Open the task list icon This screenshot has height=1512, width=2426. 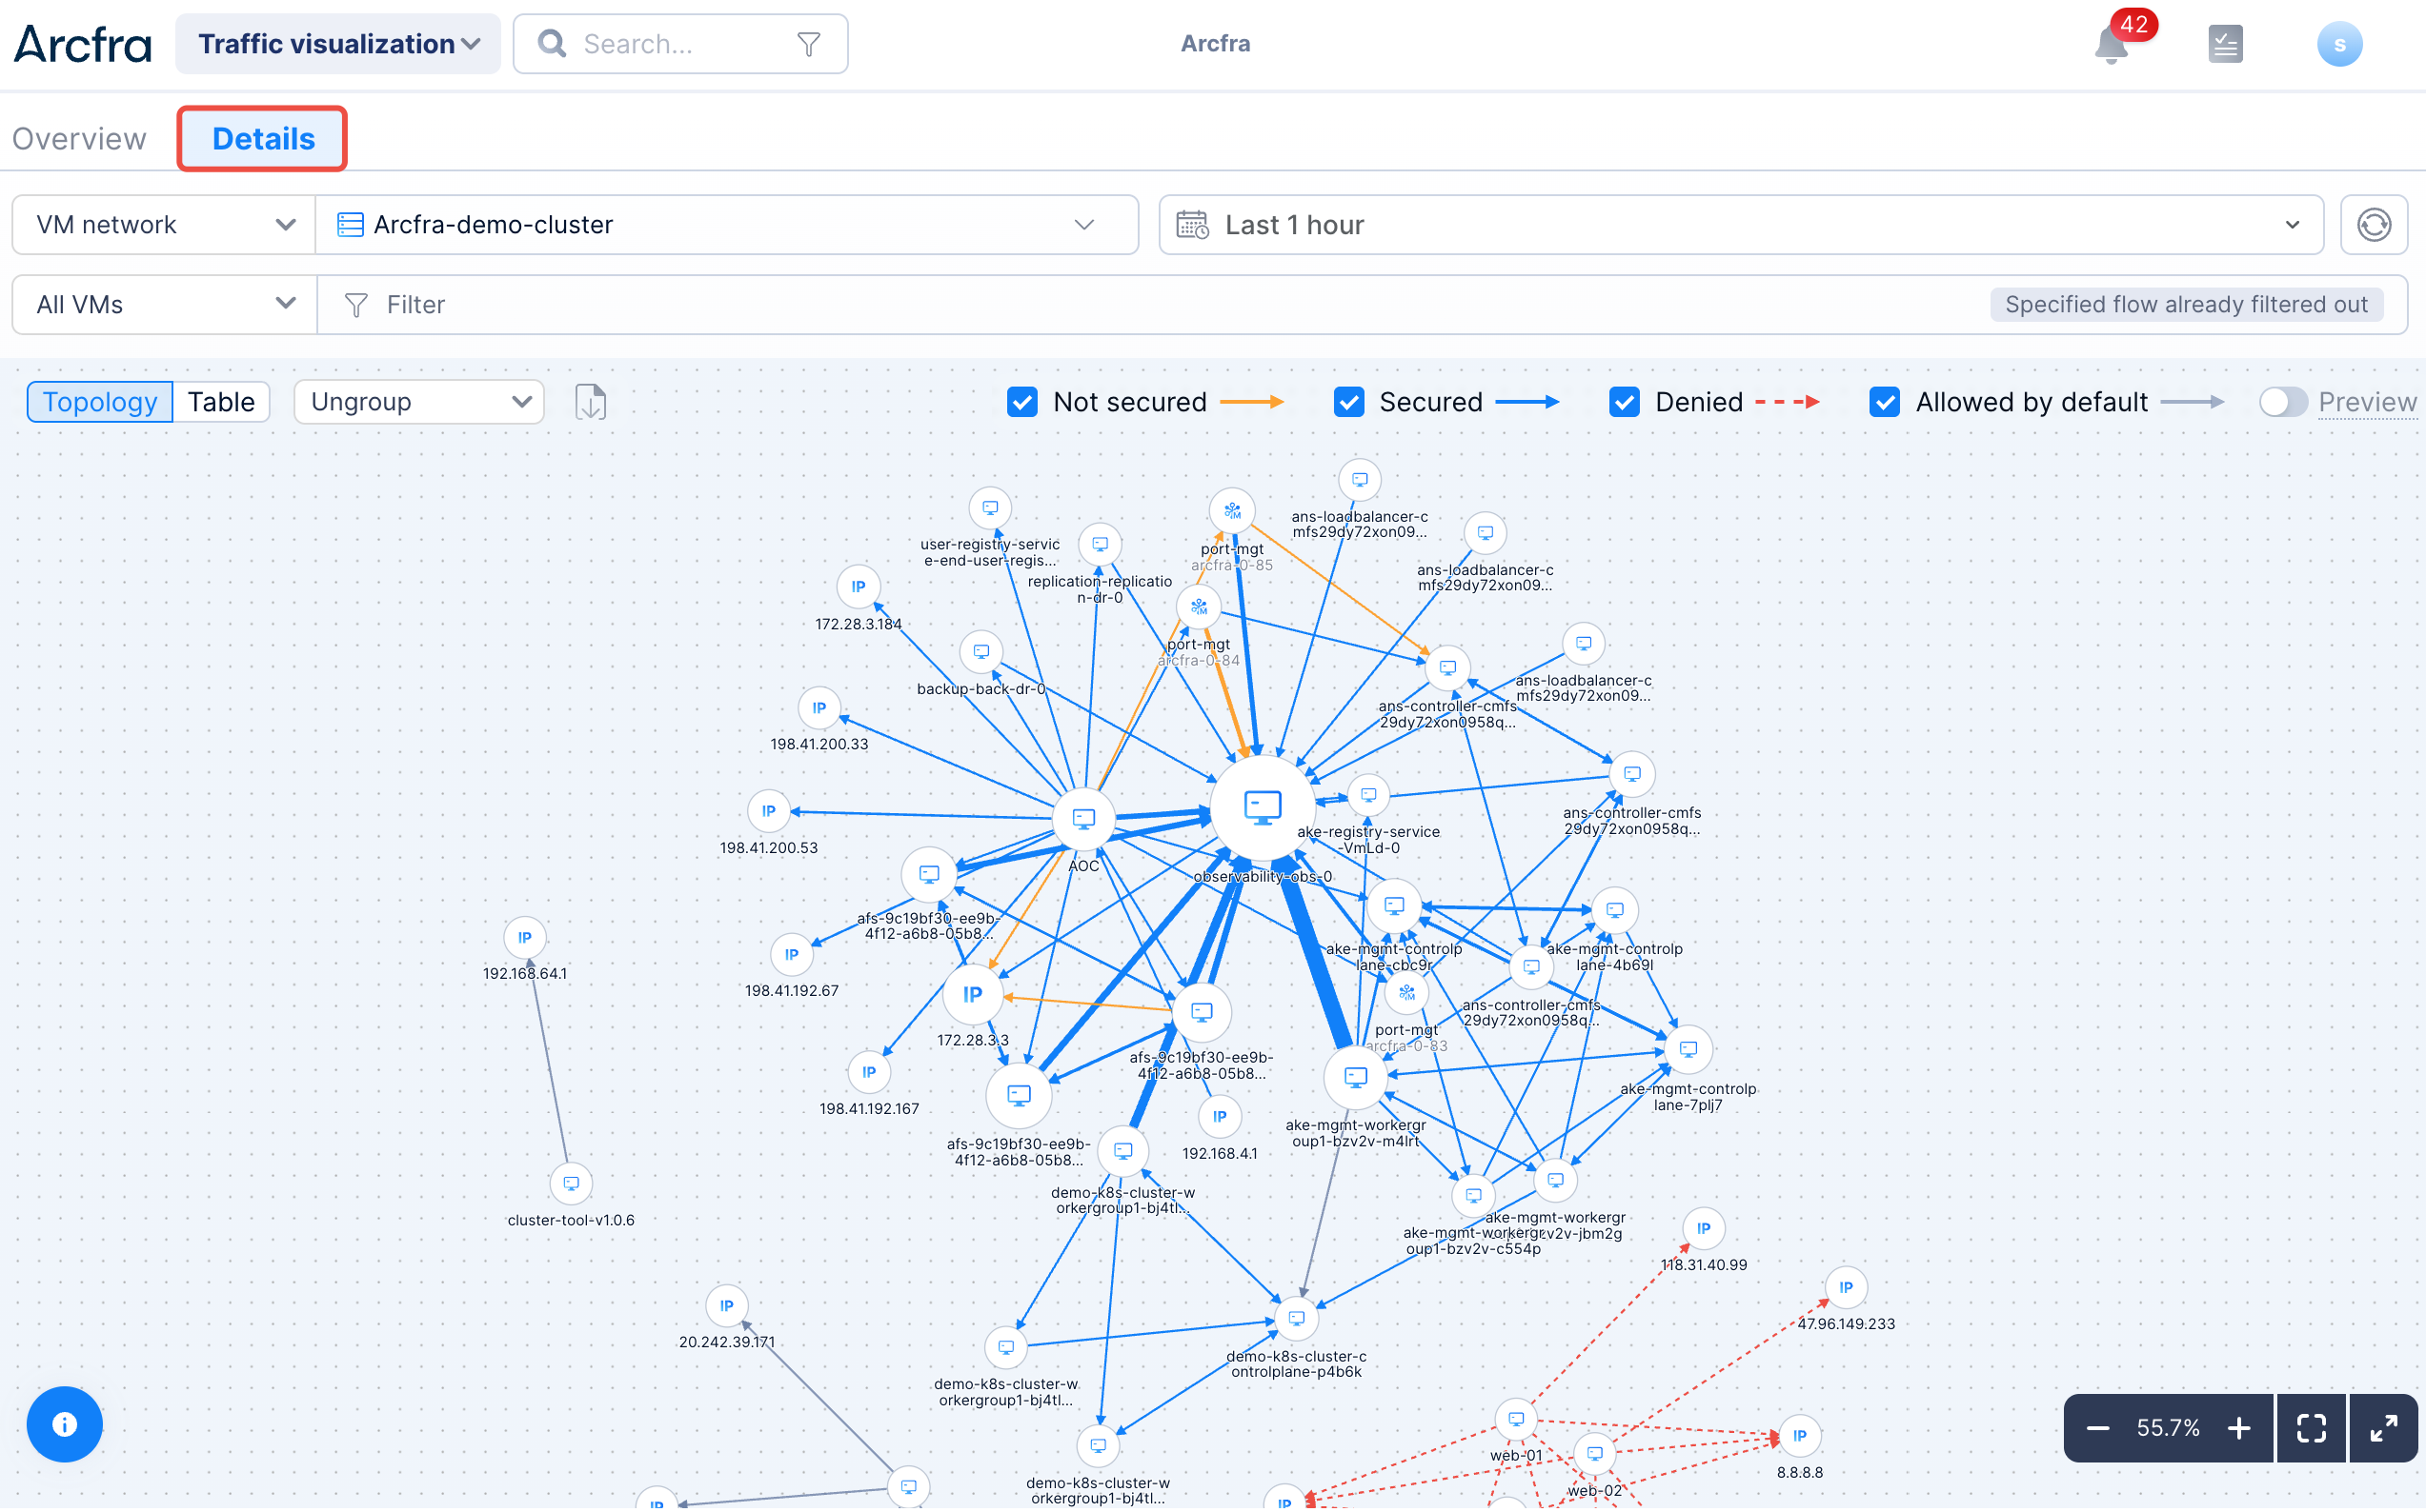tap(2225, 44)
